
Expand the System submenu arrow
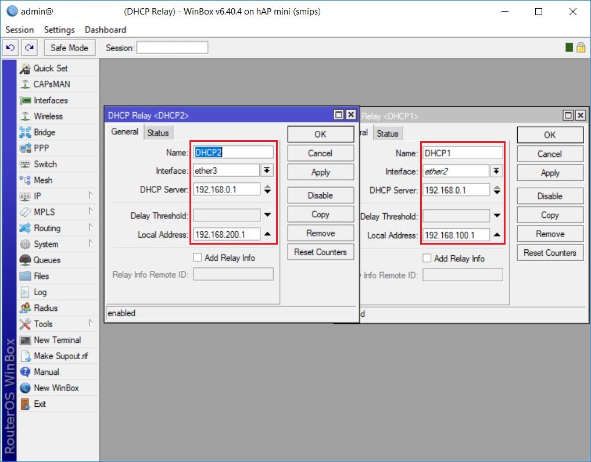[x=91, y=243]
